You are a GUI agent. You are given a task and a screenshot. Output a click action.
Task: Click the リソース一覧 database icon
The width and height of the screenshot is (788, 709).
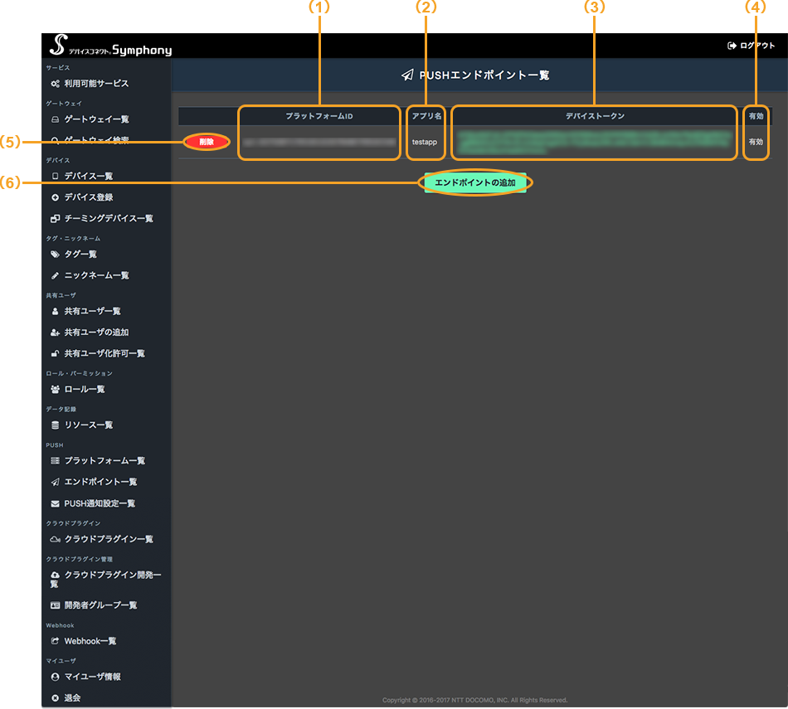tap(56, 425)
